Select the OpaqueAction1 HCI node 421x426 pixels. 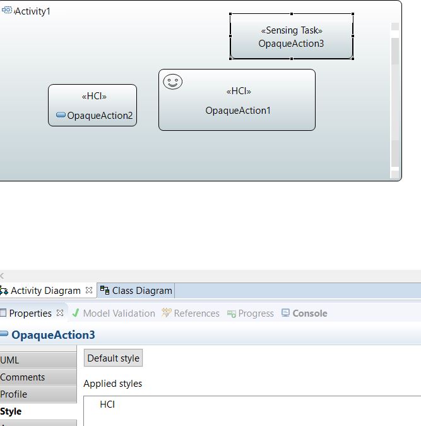click(237, 100)
